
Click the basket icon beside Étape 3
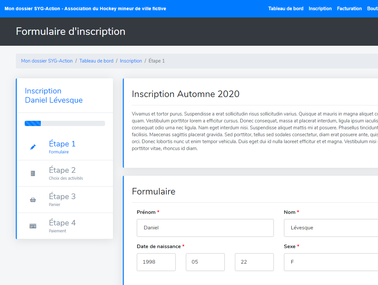33,200
